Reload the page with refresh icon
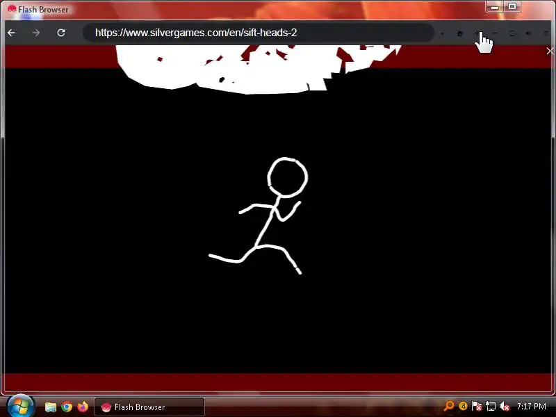Viewport: 556px width, 417px height. 61,33
